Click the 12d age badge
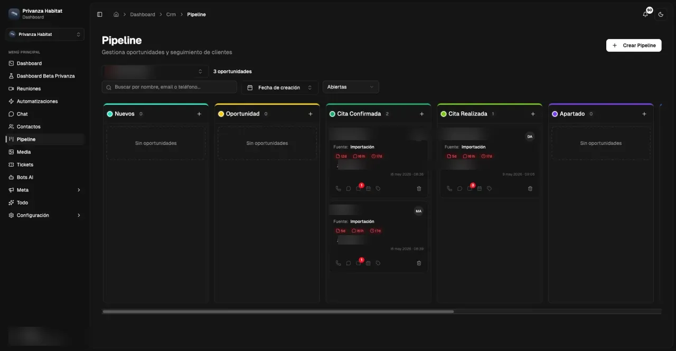 341,157
